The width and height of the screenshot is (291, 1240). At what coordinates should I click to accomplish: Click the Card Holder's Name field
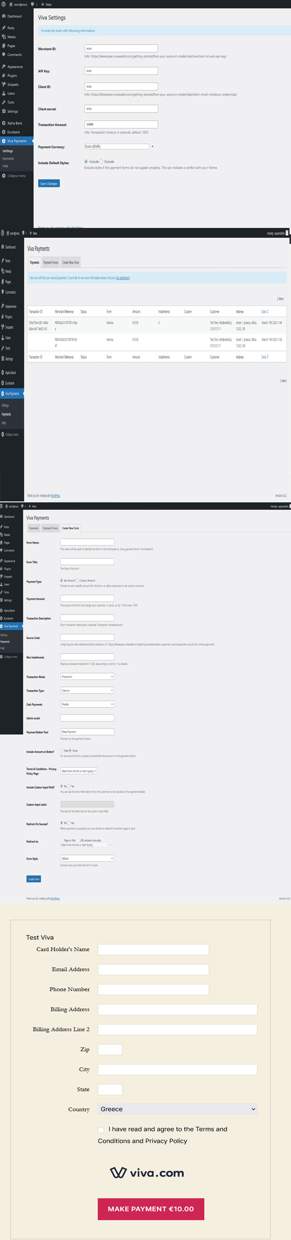coord(153,950)
